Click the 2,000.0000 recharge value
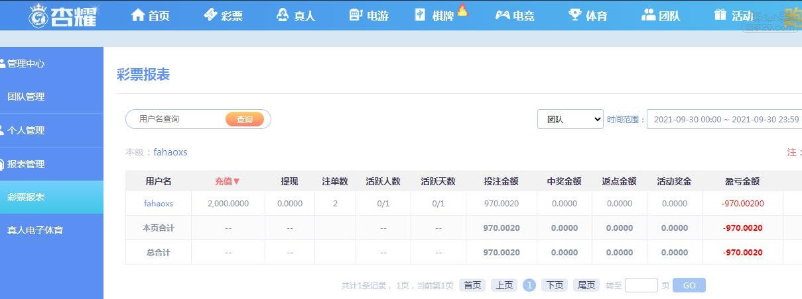This screenshot has height=299, width=802. point(228,203)
